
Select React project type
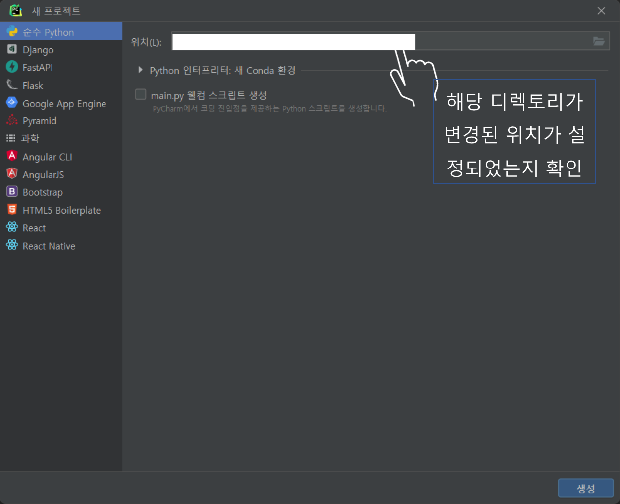tap(61, 228)
